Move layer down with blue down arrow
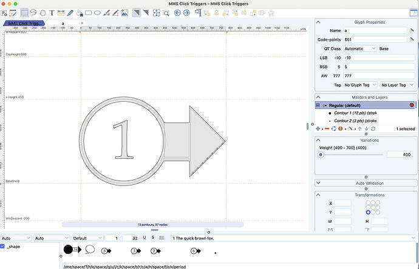This screenshot has height=269, width=419. 366,129
